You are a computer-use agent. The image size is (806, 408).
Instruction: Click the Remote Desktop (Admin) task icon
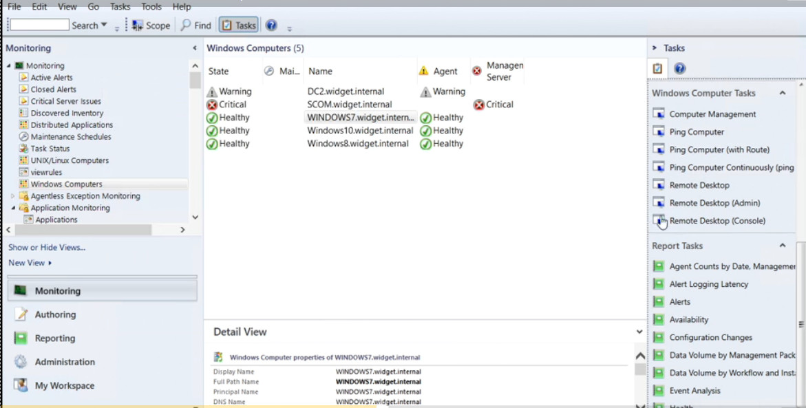click(659, 203)
